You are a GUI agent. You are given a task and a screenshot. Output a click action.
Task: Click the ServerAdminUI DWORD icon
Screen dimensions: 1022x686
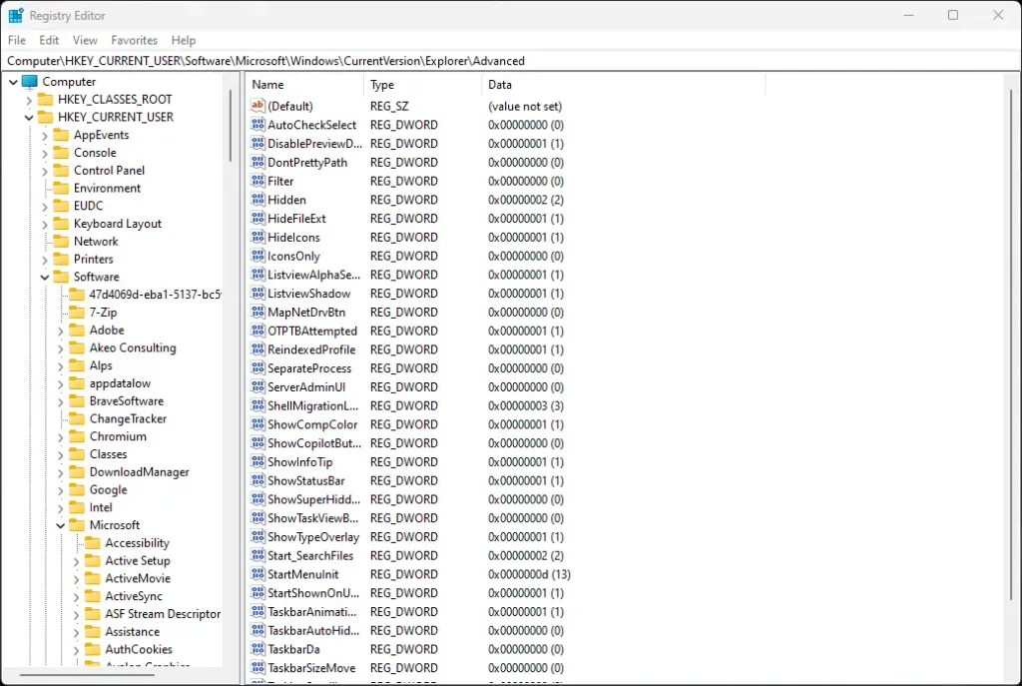point(258,387)
